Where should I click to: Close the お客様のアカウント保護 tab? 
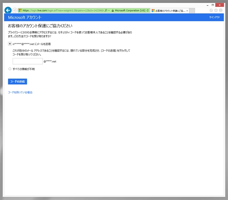coord(187,11)
